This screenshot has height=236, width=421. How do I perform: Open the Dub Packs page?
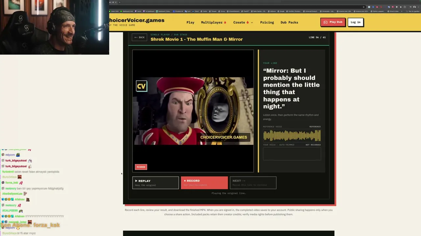[289, 22]
